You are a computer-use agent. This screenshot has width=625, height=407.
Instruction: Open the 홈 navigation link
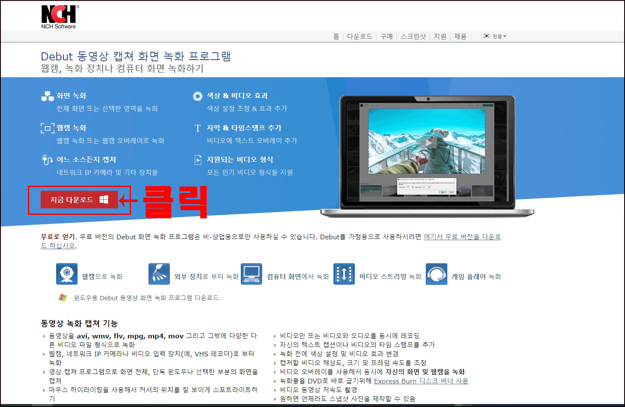click(336, 36)
